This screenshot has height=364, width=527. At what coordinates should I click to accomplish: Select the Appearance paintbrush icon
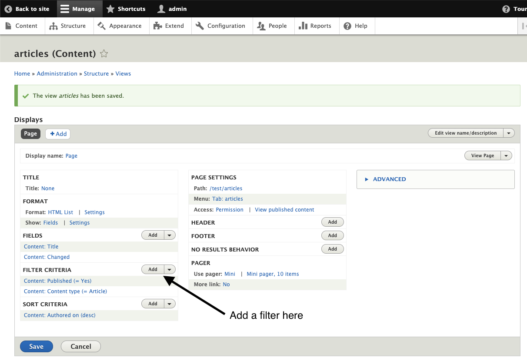(101, 26)
